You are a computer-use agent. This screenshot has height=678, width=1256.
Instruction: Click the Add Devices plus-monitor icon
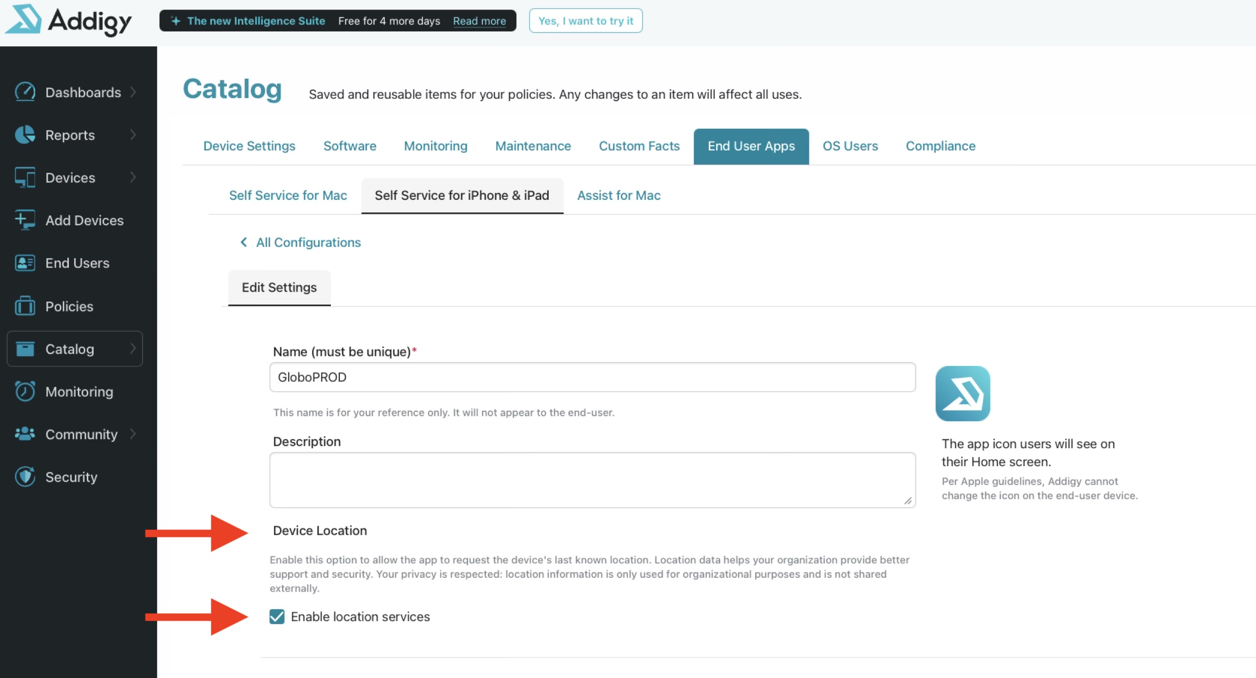[25, 220]
